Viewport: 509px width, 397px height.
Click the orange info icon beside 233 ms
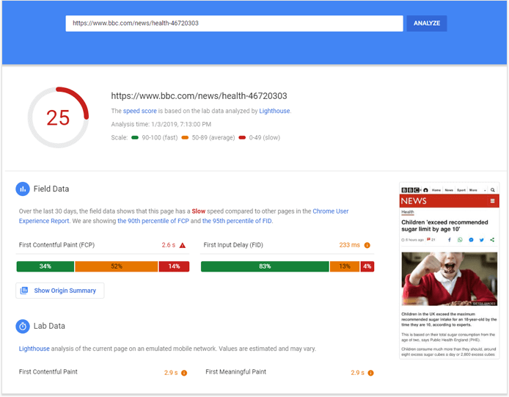(367, 245)
